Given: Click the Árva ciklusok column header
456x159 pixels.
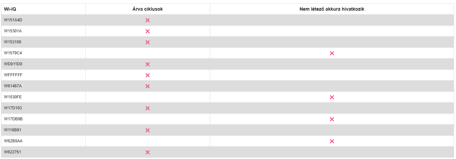Looking at the screenshot, I should coord(148,9).
